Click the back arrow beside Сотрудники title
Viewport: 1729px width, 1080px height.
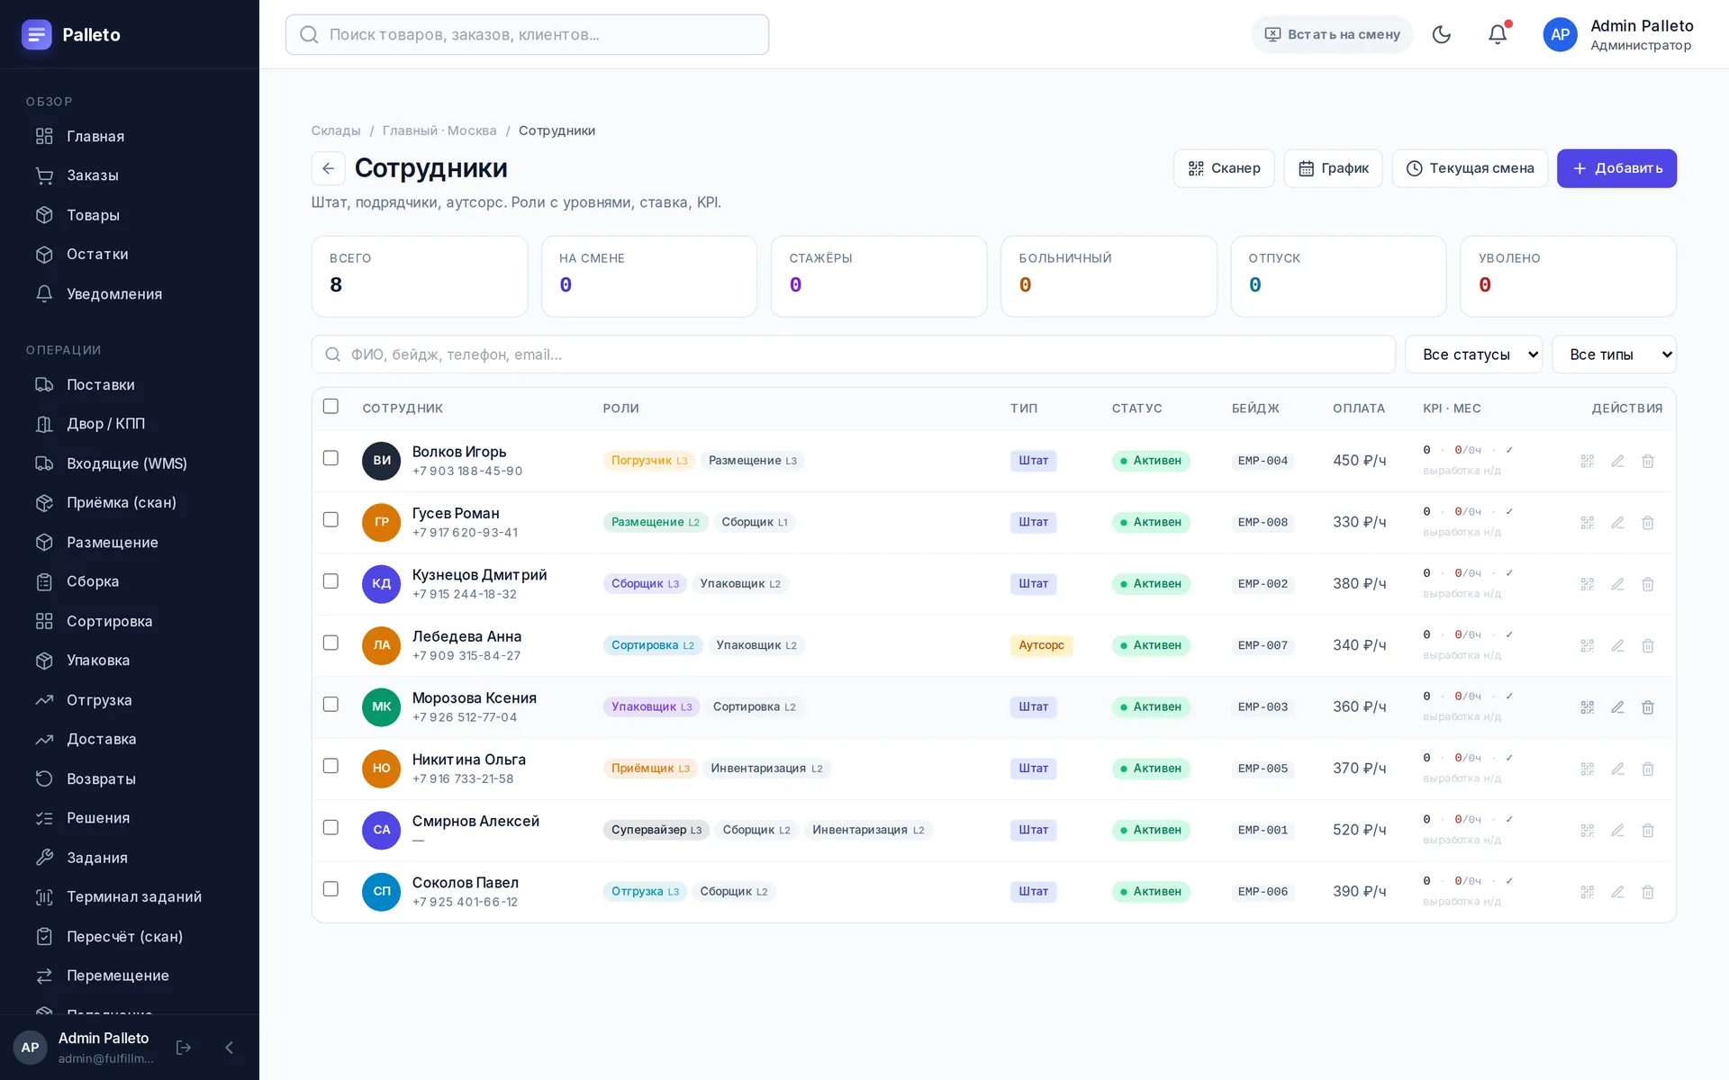click(x=329, y=168)
